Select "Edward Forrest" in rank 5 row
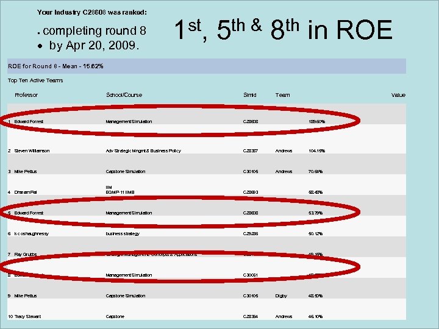The width and height of the screenshot is (439, 329). 29,213
